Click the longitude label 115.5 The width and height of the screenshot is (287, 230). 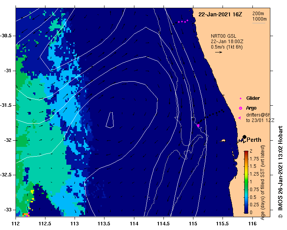pos(223,224)
